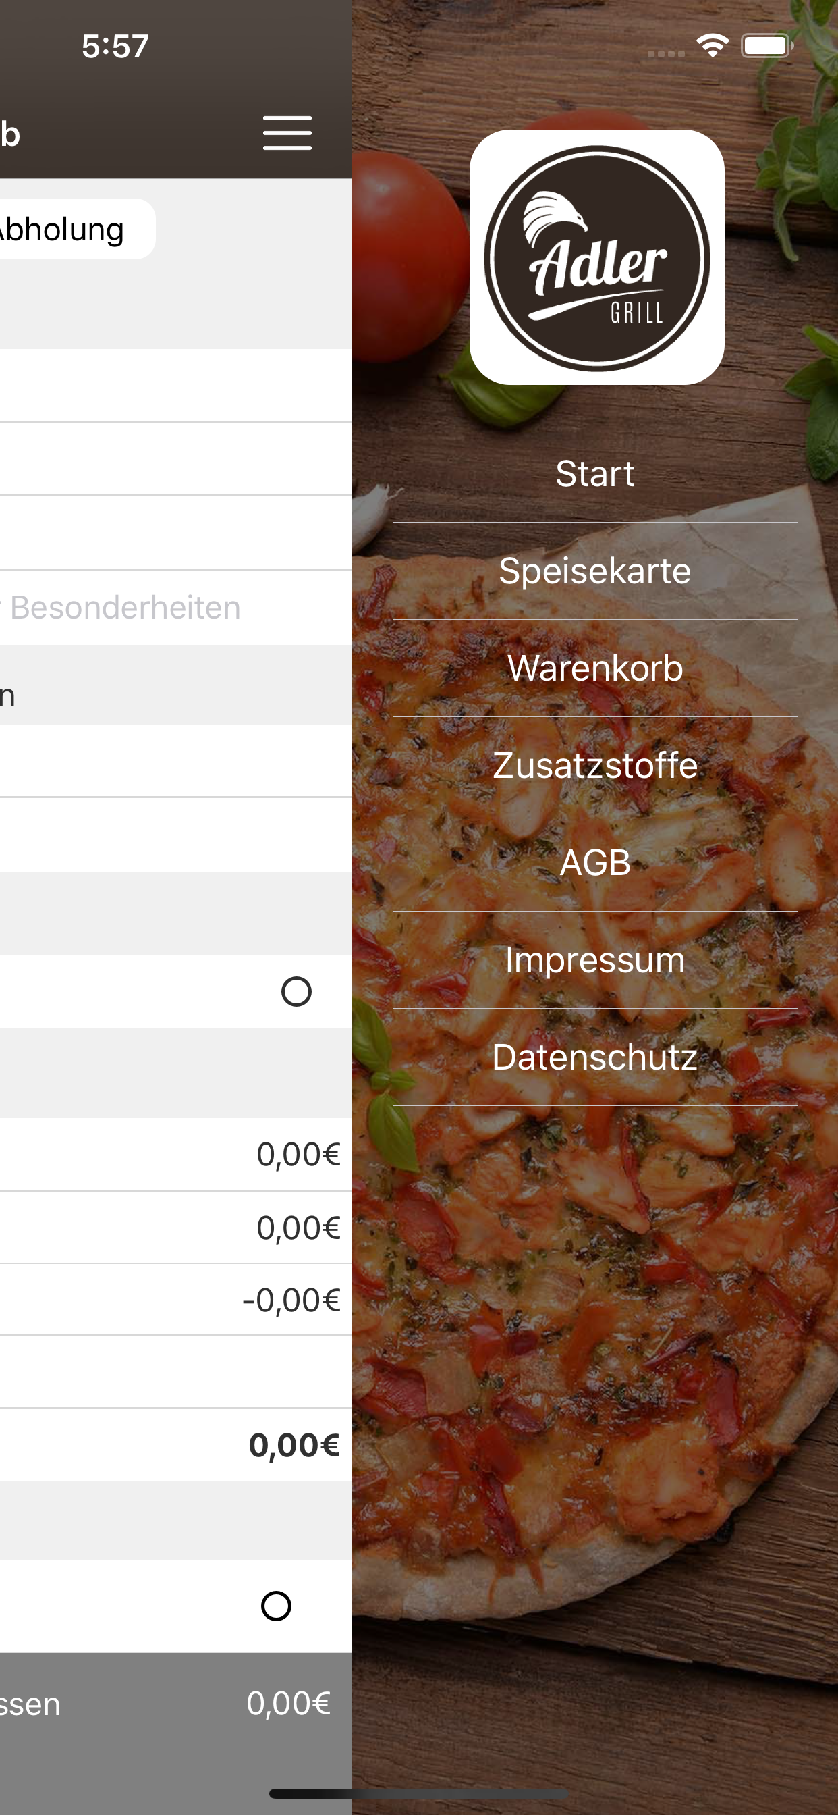The width and height of the screenshot is (838, 1815).
Task: Tap the battery status icon
Action: (766, 47)
